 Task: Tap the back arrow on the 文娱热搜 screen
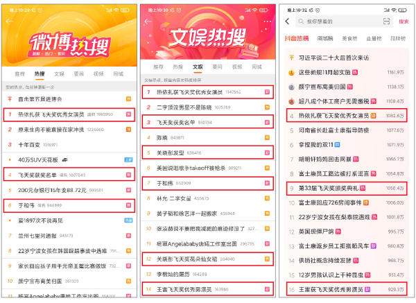click(148, 21)
